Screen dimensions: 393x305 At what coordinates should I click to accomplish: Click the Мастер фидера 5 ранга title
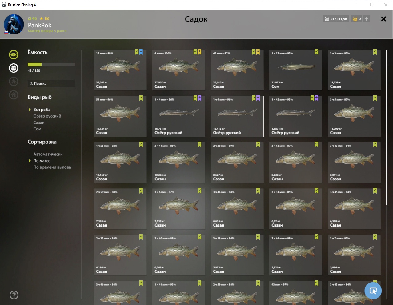point(47,31)
